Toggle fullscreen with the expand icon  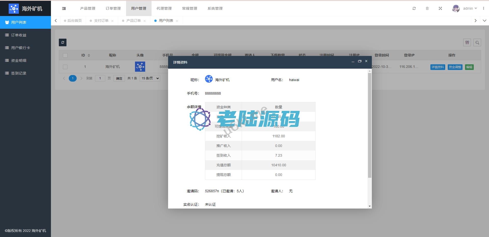pos(440,8)
